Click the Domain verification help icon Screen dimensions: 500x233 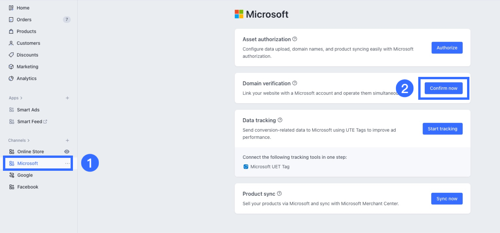coord(295,83)
